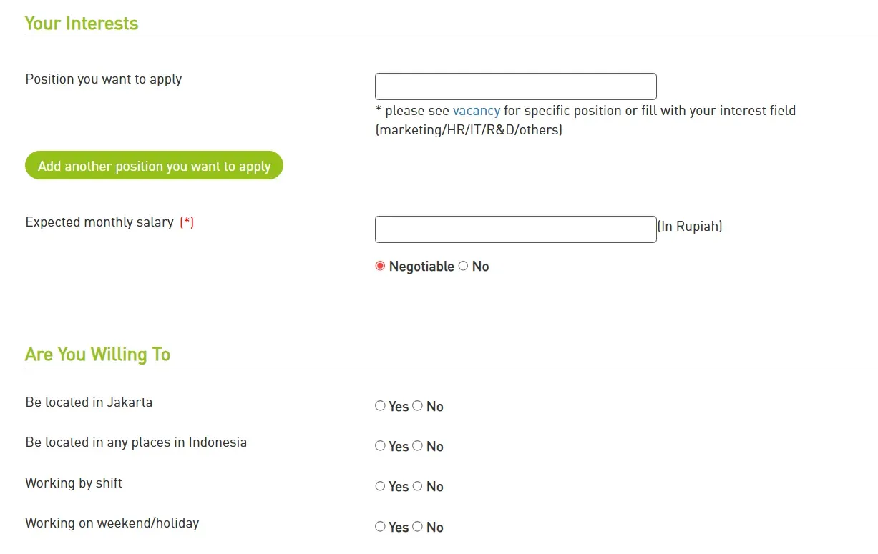Screen dimensions: 878x554
Task: Pick No for Working by shift
Action: tap(417, 486)
